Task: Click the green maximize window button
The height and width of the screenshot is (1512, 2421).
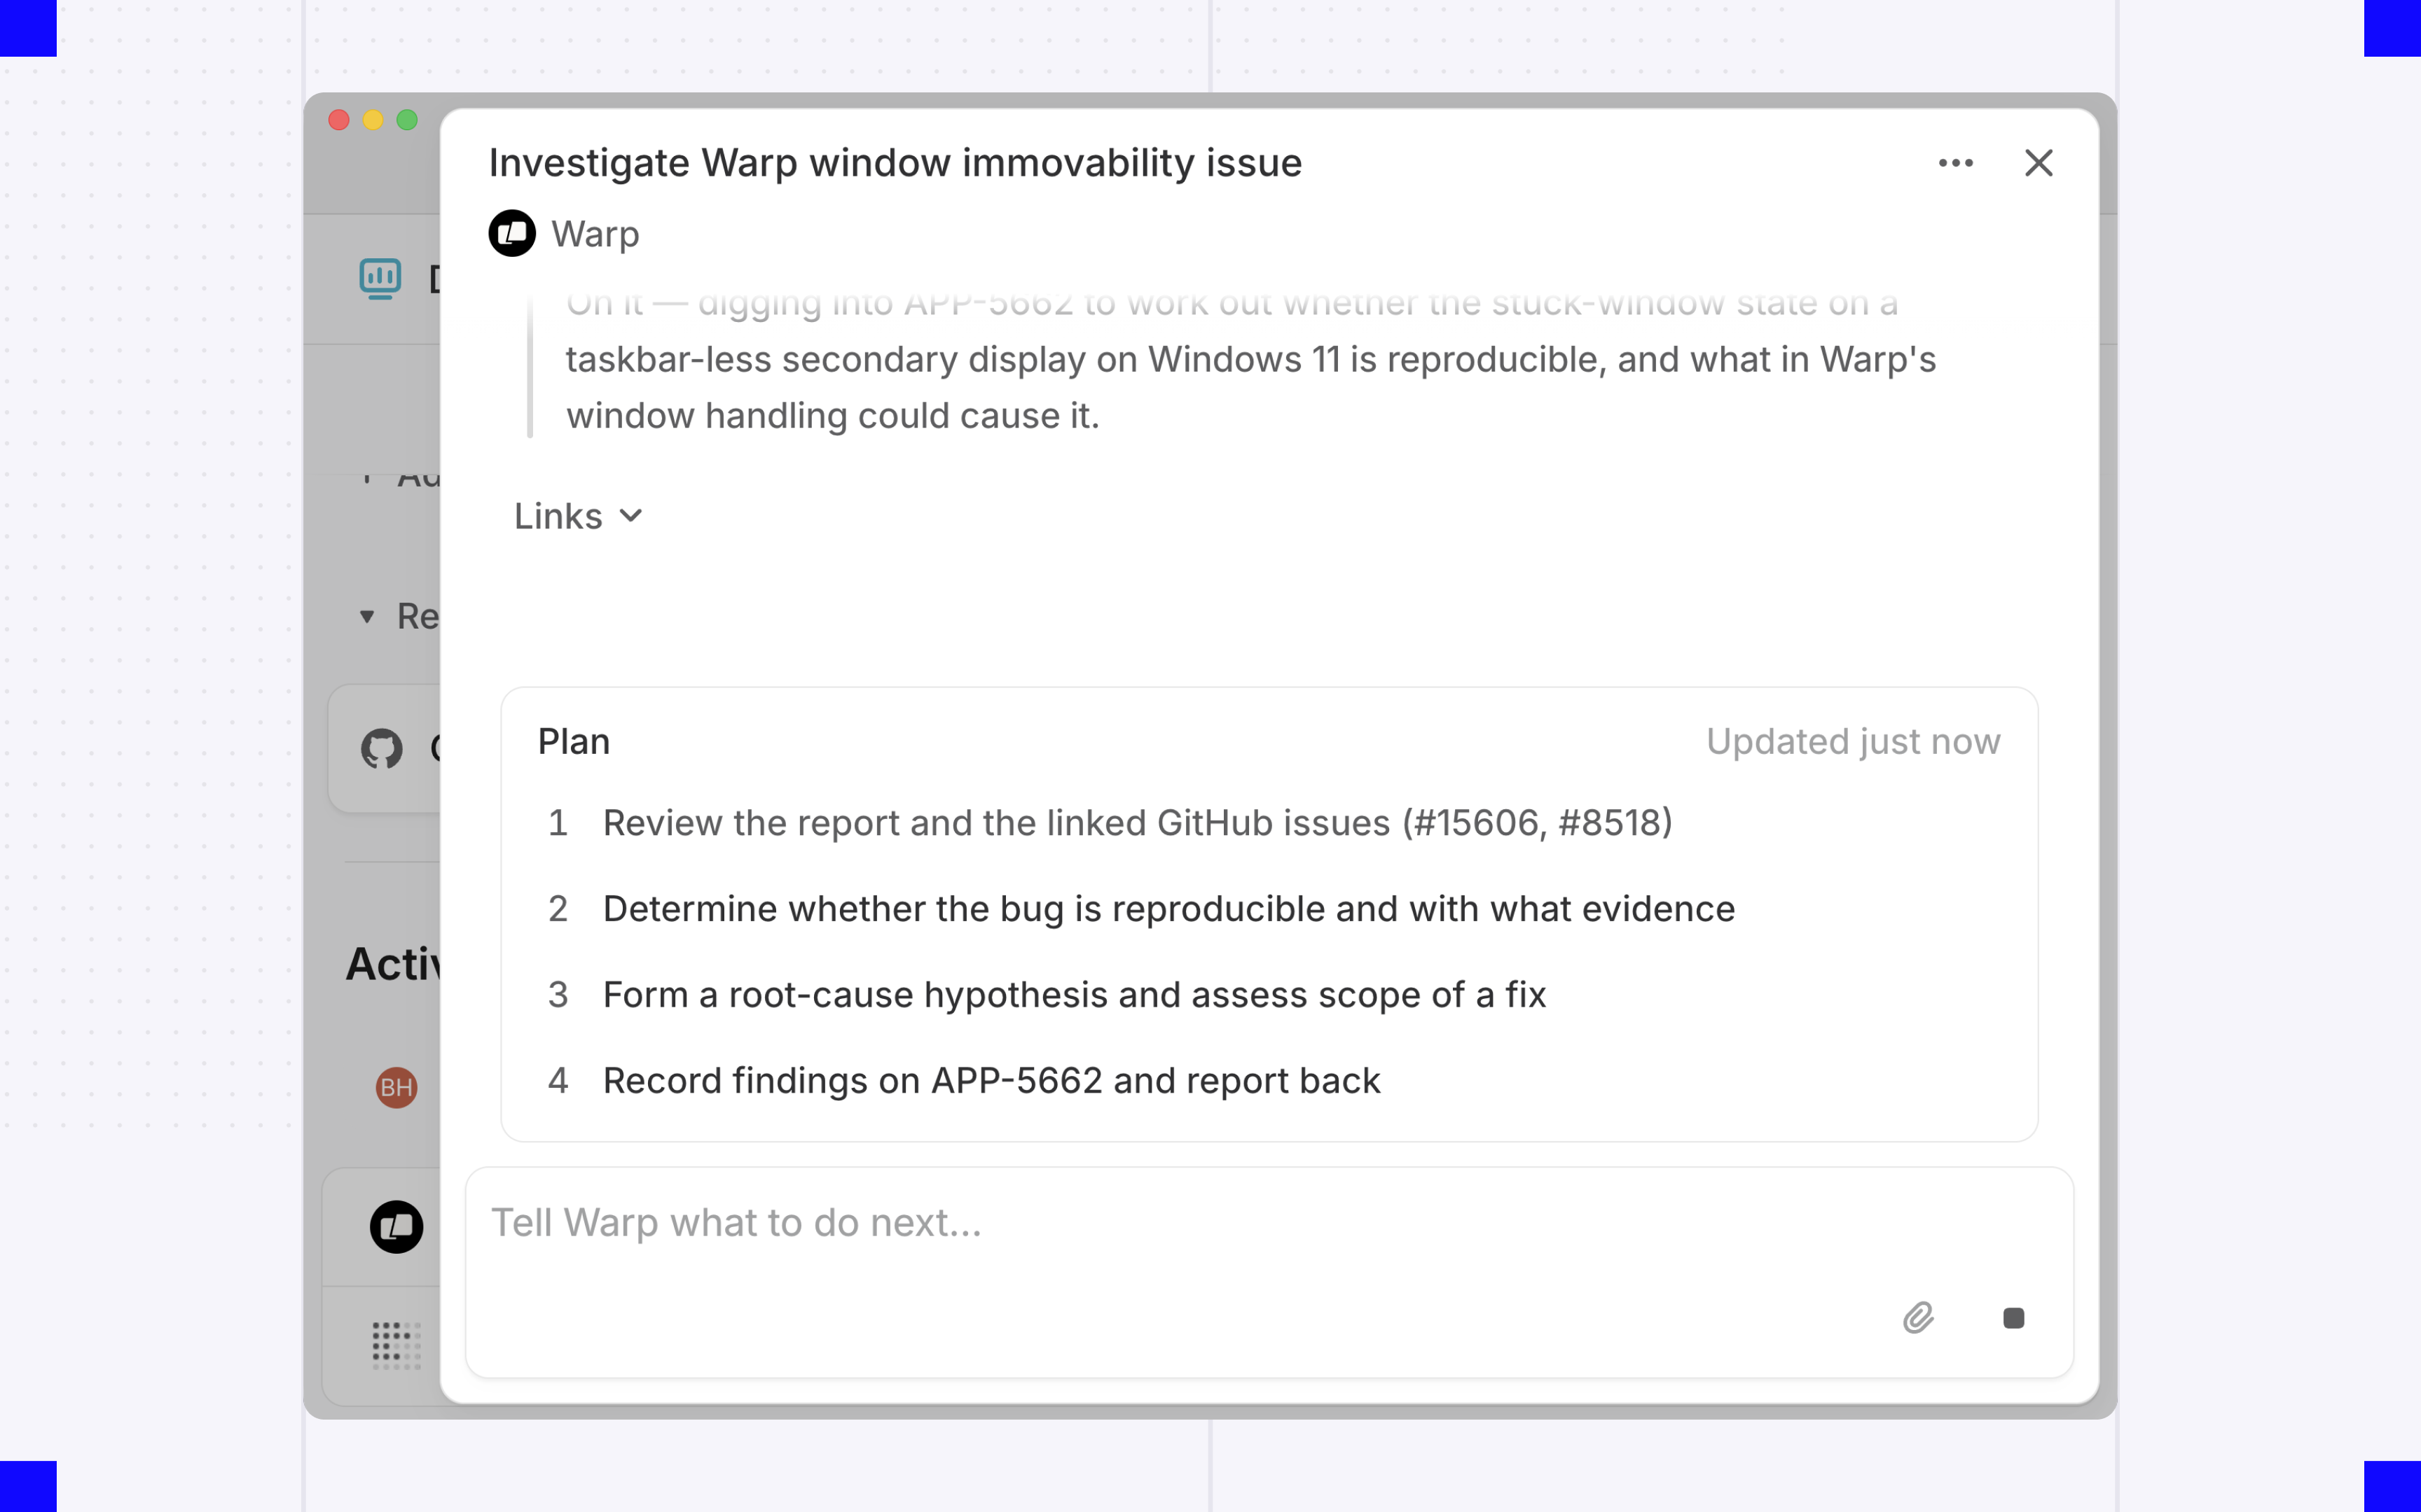Action: click(407, 120)
